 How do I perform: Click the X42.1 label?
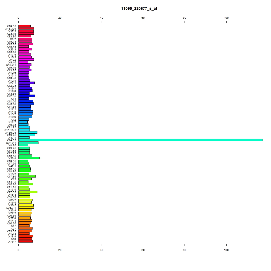coord(12,166)
